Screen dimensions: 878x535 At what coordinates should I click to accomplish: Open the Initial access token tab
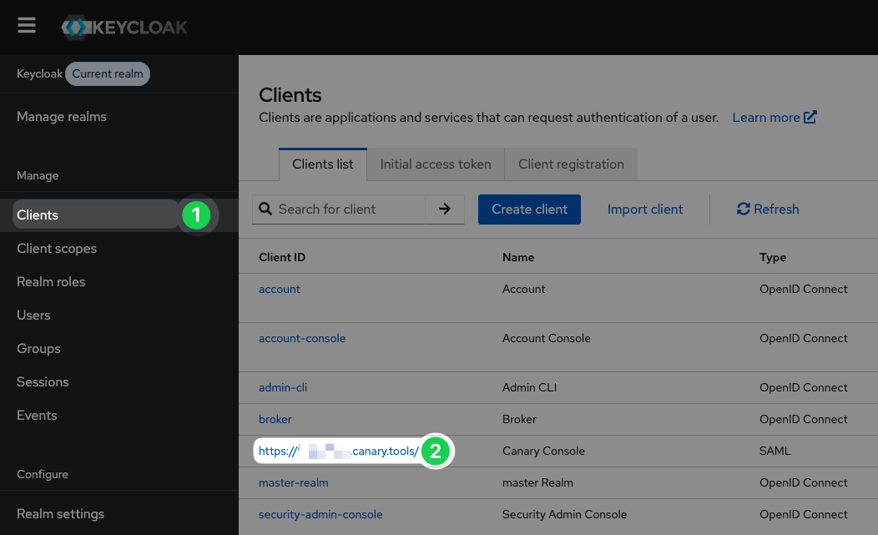[x=436, y=164]
